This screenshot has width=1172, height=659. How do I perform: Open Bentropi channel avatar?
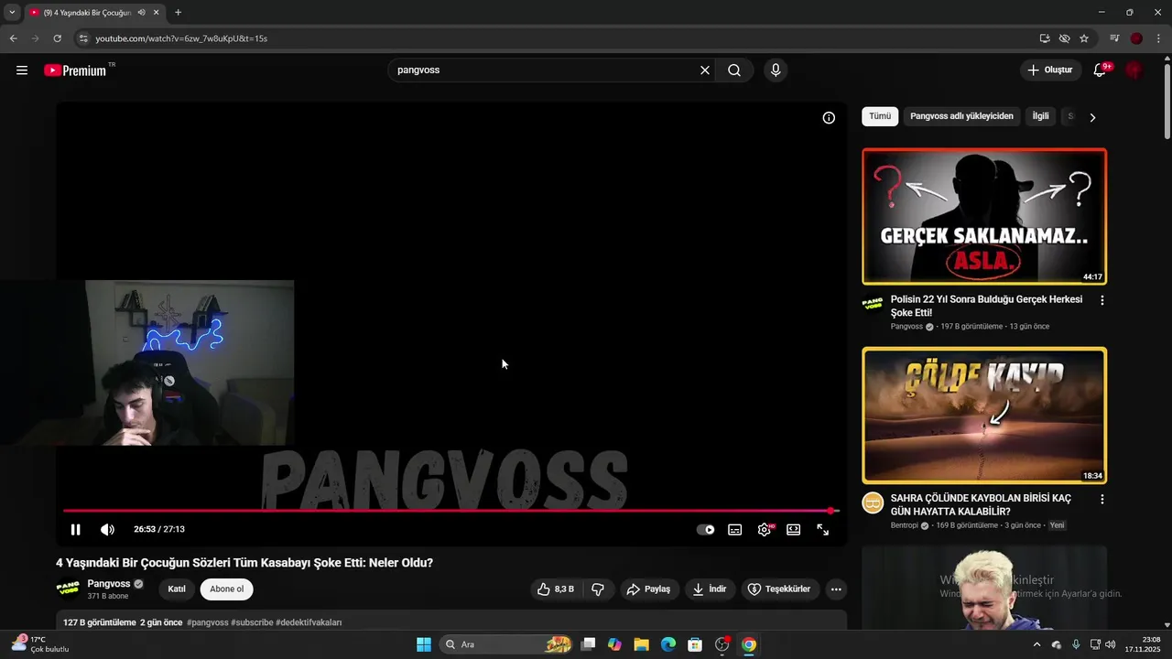[x=874, y=503]
